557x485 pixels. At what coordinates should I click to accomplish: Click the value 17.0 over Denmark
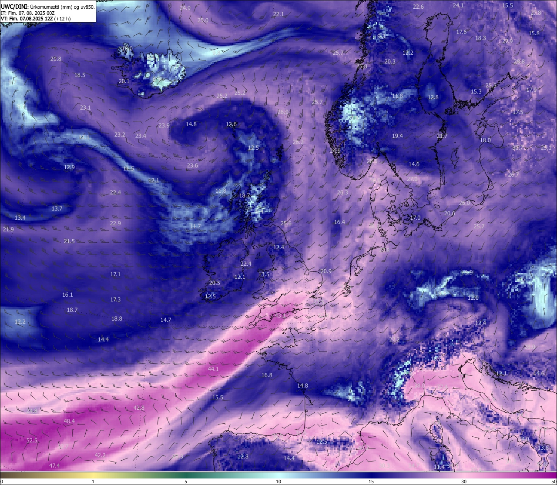click(x=415, y=218)
